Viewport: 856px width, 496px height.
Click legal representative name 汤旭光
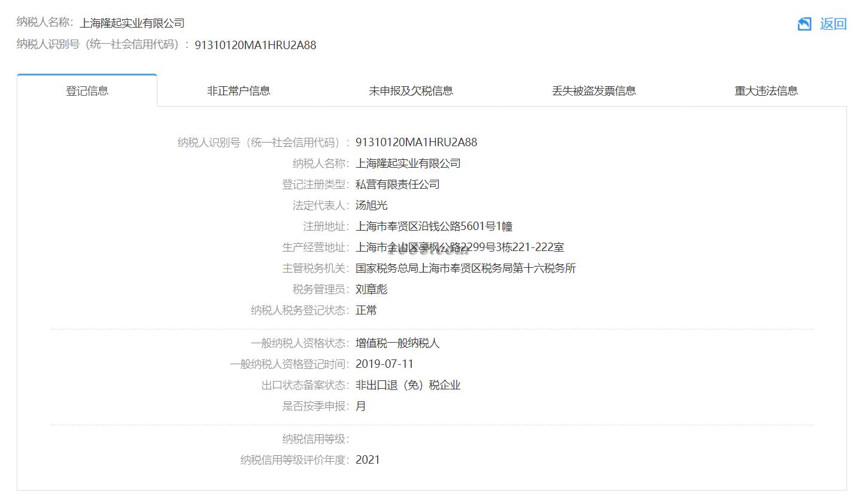pyautogui.click(x=371, y=205)
